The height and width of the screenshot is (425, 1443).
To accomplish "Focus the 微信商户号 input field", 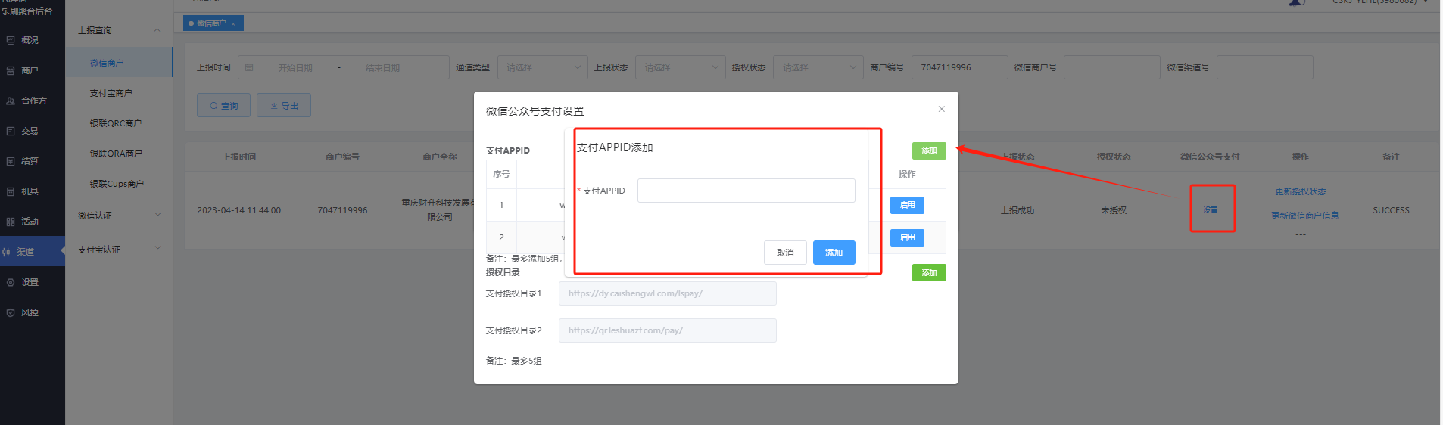I will (x=1112, y=67).
